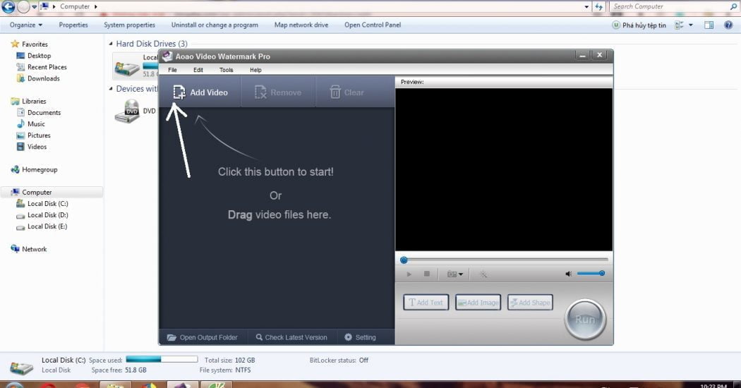741x388 pixels.
Task: Click the Remove video button
Action: point(278,92)
